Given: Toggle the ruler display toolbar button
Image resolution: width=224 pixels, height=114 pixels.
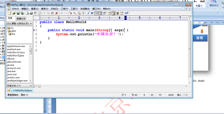Looking at the screenshot, I should (96, 13).
